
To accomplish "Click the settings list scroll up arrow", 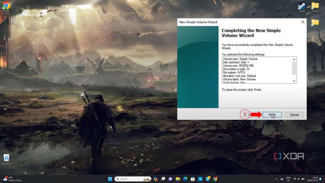I will [x=294, y=59].
